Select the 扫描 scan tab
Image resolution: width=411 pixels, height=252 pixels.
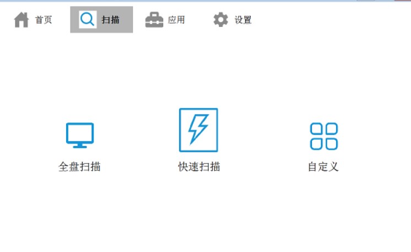pyautogui.click(x=101, y=20)
